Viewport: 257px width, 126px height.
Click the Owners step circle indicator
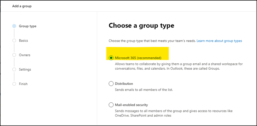[x=14, y=55]
